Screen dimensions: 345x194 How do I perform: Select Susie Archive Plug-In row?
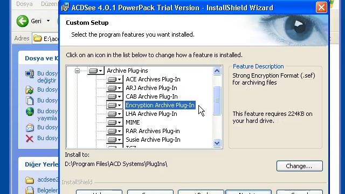click(153, 140)
